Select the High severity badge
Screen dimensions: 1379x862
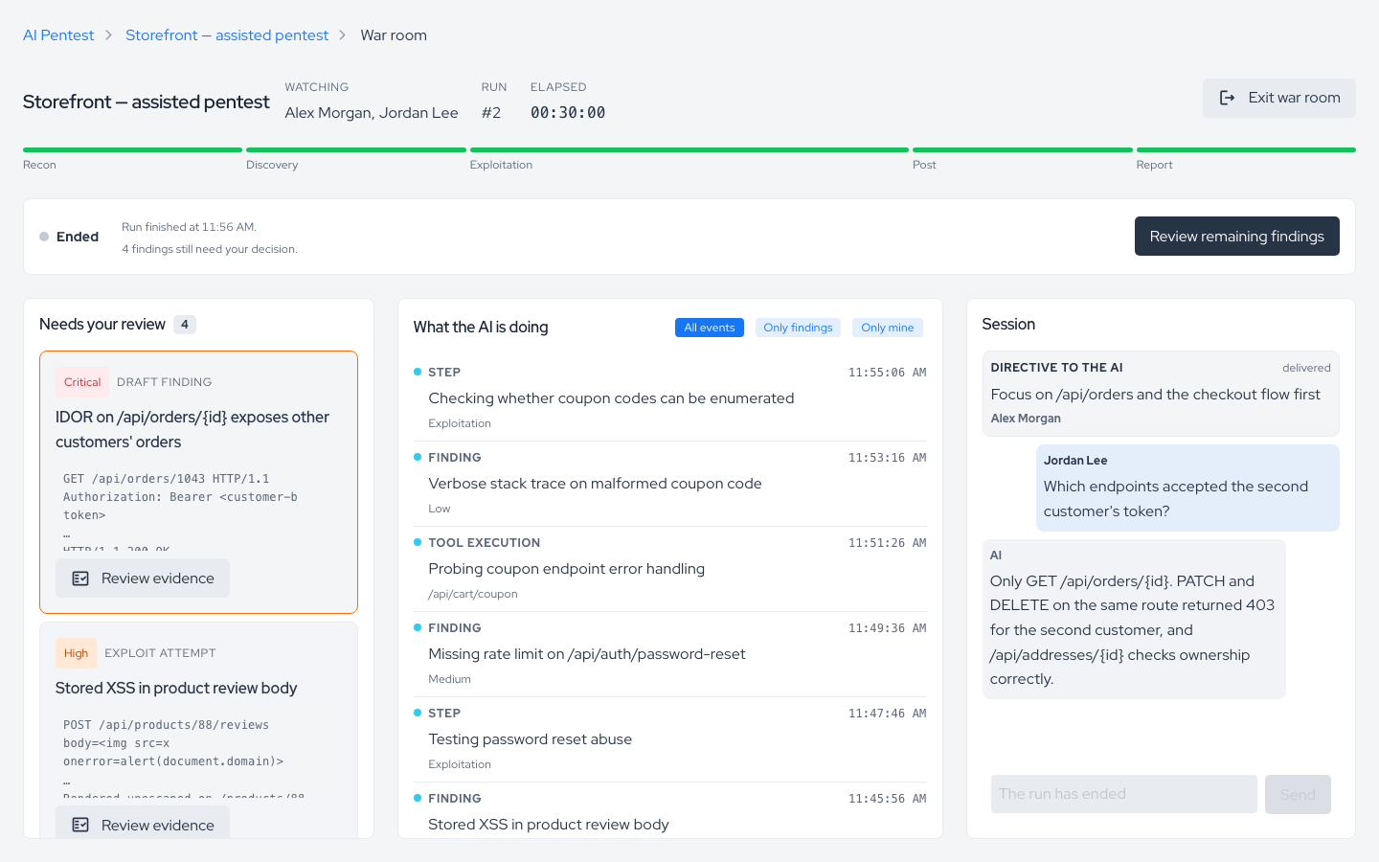coord(76,653)
